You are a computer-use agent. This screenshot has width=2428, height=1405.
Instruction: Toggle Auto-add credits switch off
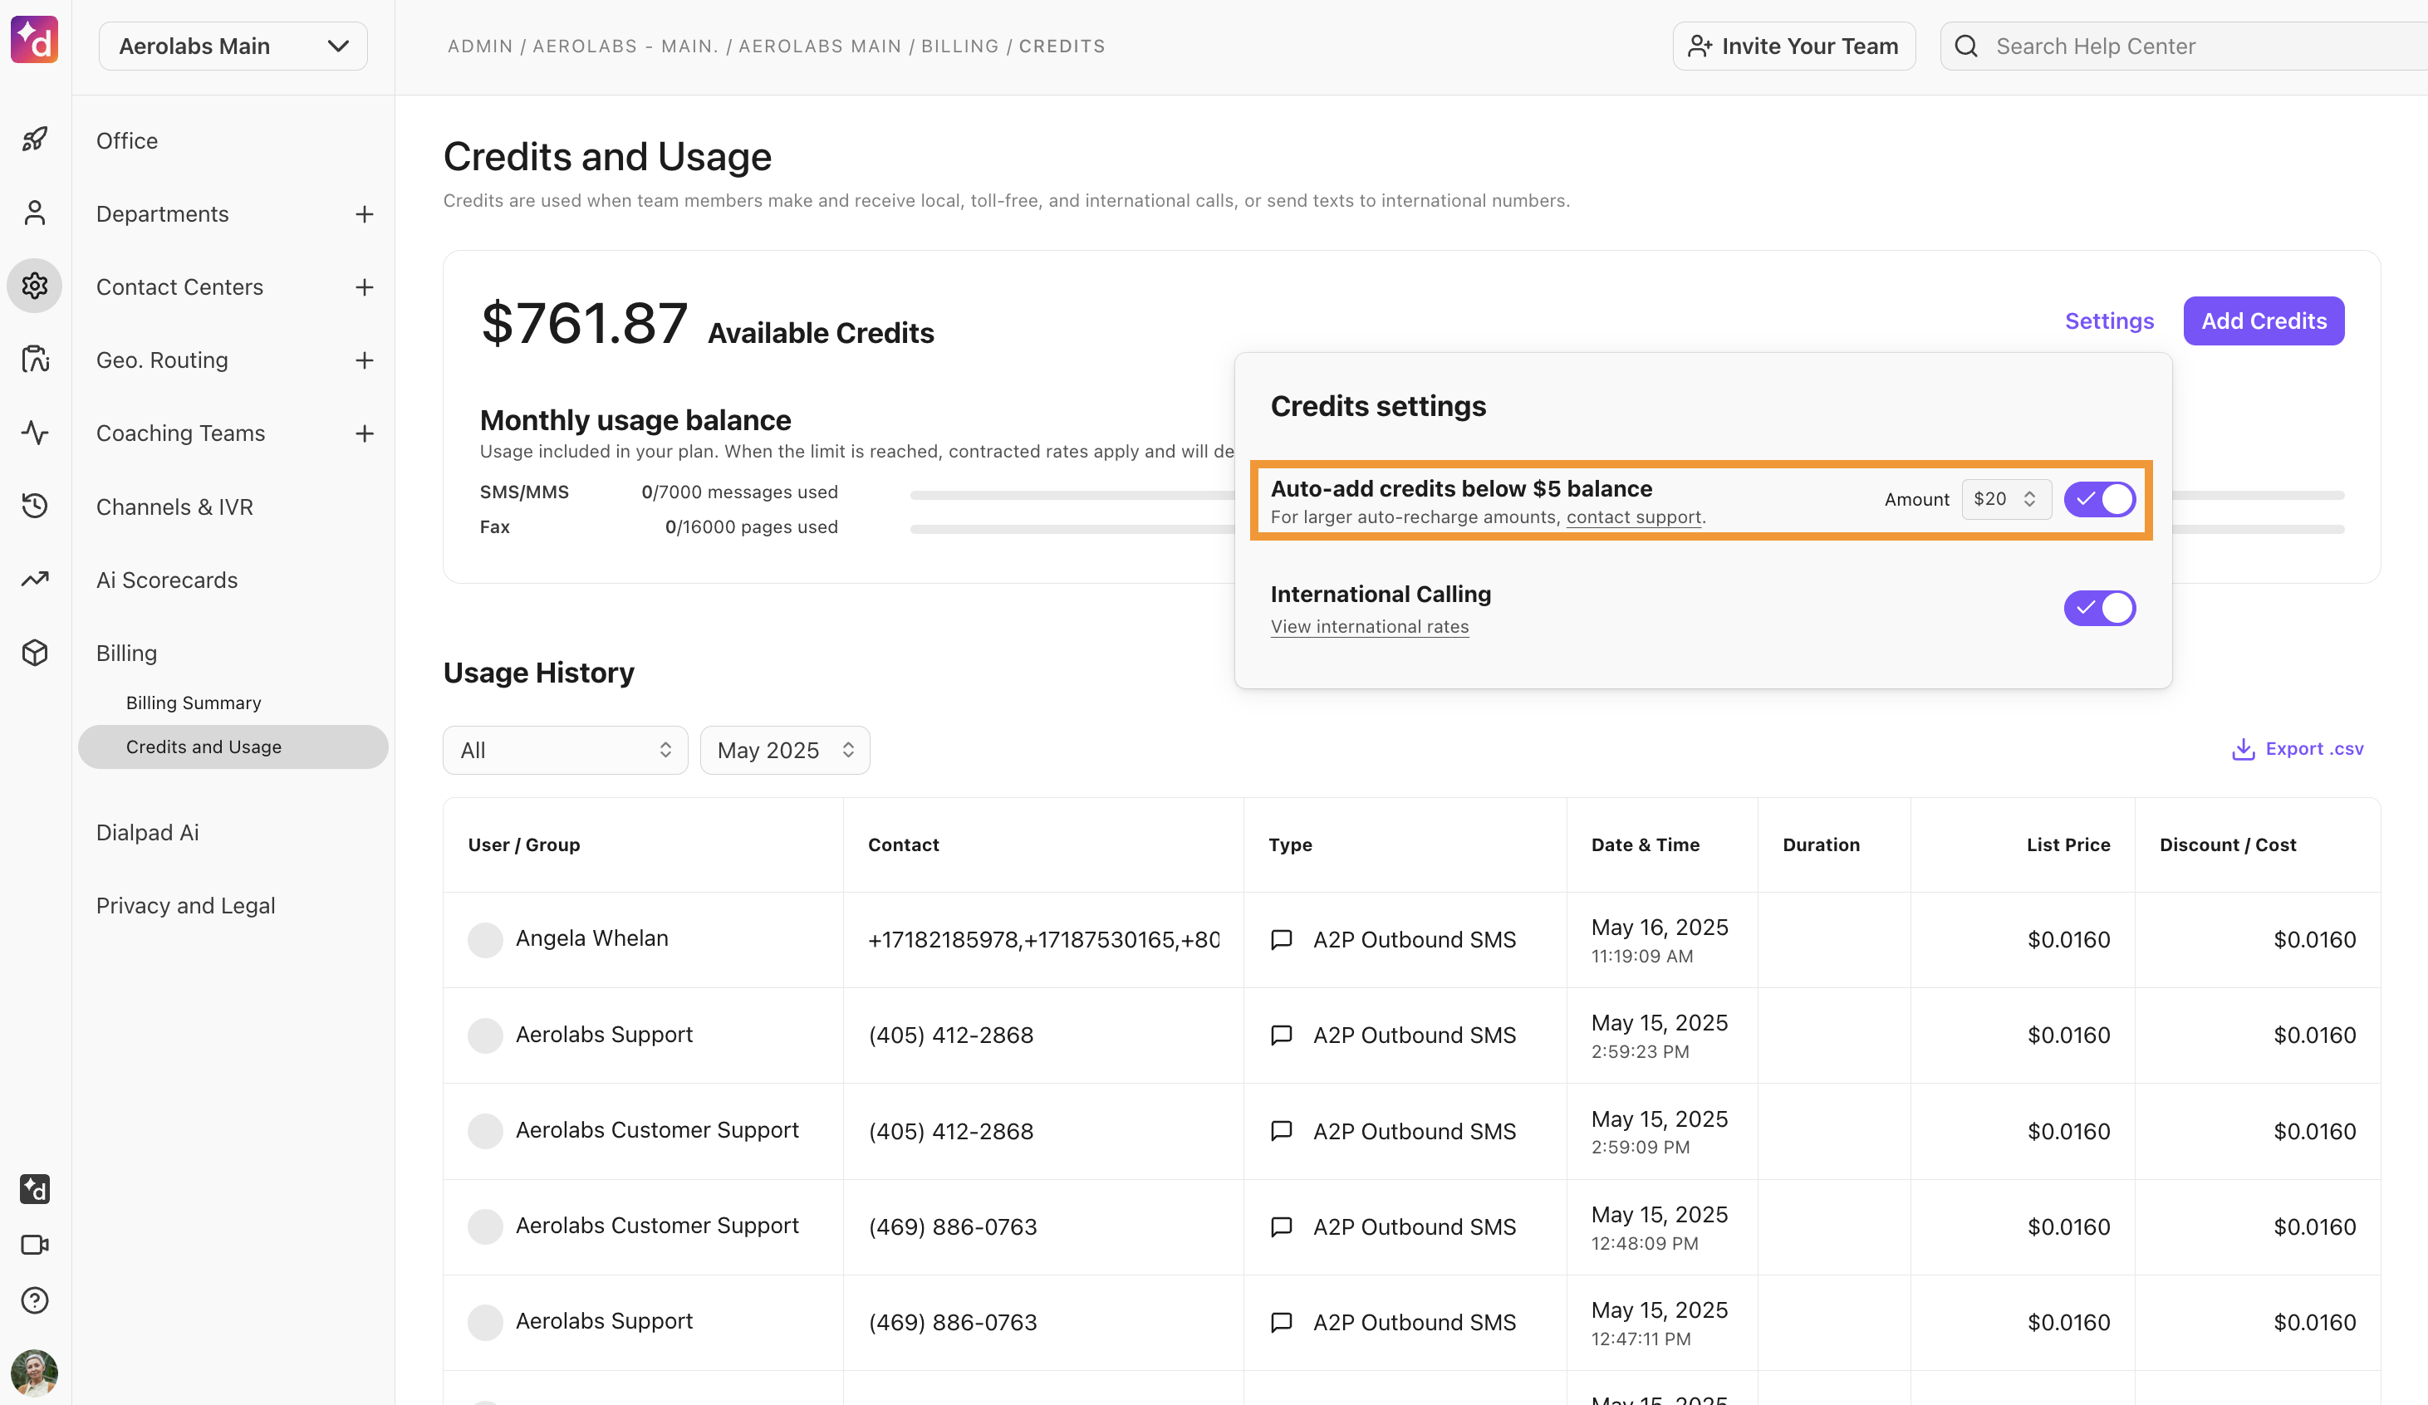(2099, 500)
